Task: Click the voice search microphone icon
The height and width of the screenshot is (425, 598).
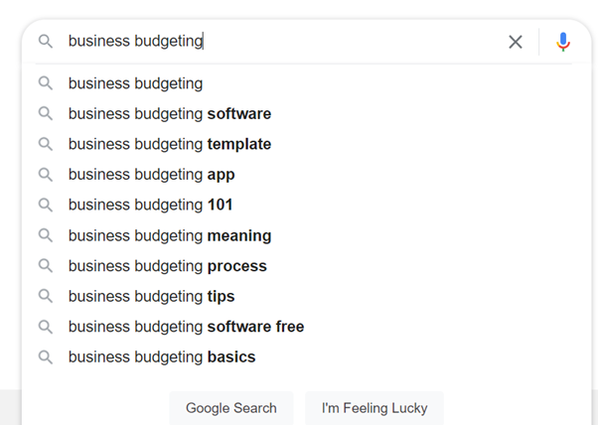Action: 563,42
